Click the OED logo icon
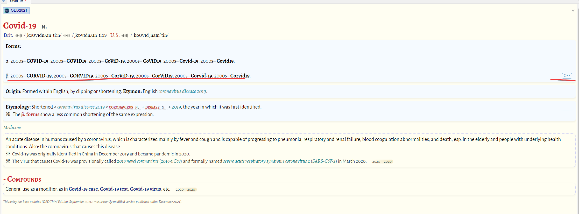The height and width of the screenshot is (214, 579). [x=7, y=11]
